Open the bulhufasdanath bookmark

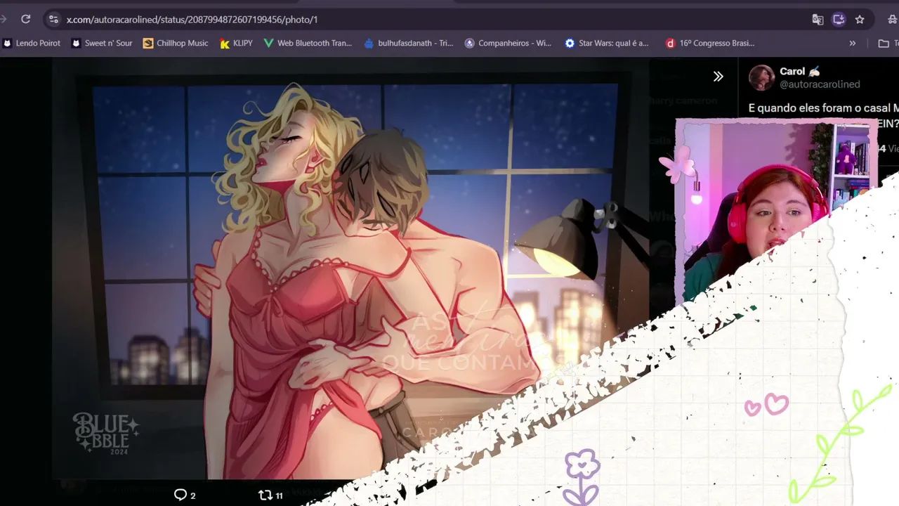(409, 43)
